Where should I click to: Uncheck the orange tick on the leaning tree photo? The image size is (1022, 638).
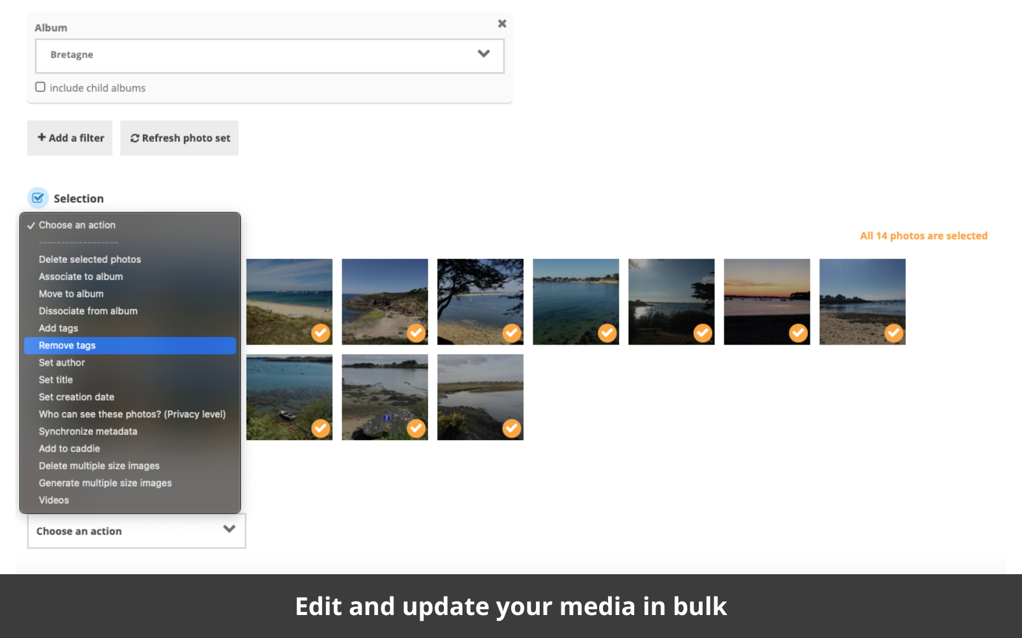click(x=512, y=333)
